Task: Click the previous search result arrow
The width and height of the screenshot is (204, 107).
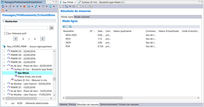Action: tap(15, 39)
